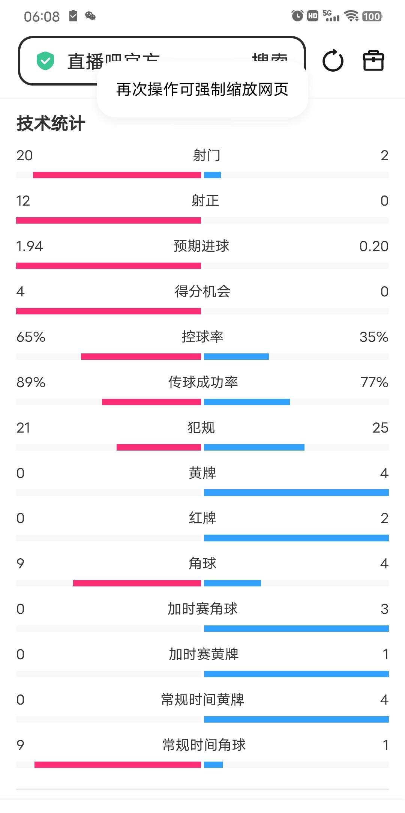Image resolution: width=405 pixels, height=813 pixels.
Task: Tap the alarm clock status icon
Action: tap(297, 16)
